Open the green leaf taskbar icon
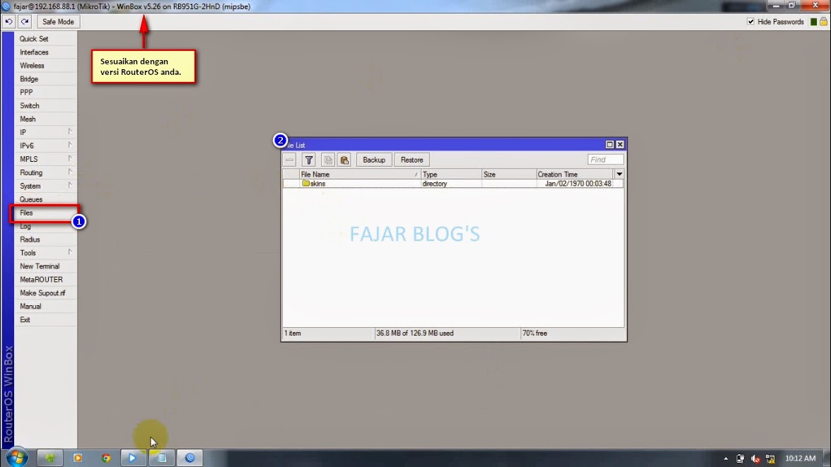 pyautogui.click(x=50, y=458)
